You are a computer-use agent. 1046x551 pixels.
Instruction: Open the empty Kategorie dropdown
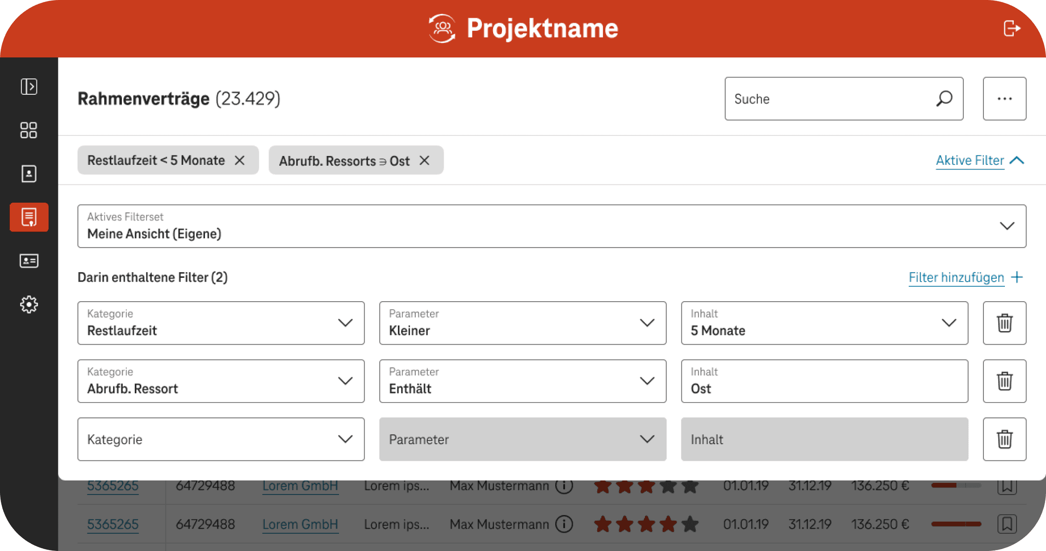coord(221,439)
